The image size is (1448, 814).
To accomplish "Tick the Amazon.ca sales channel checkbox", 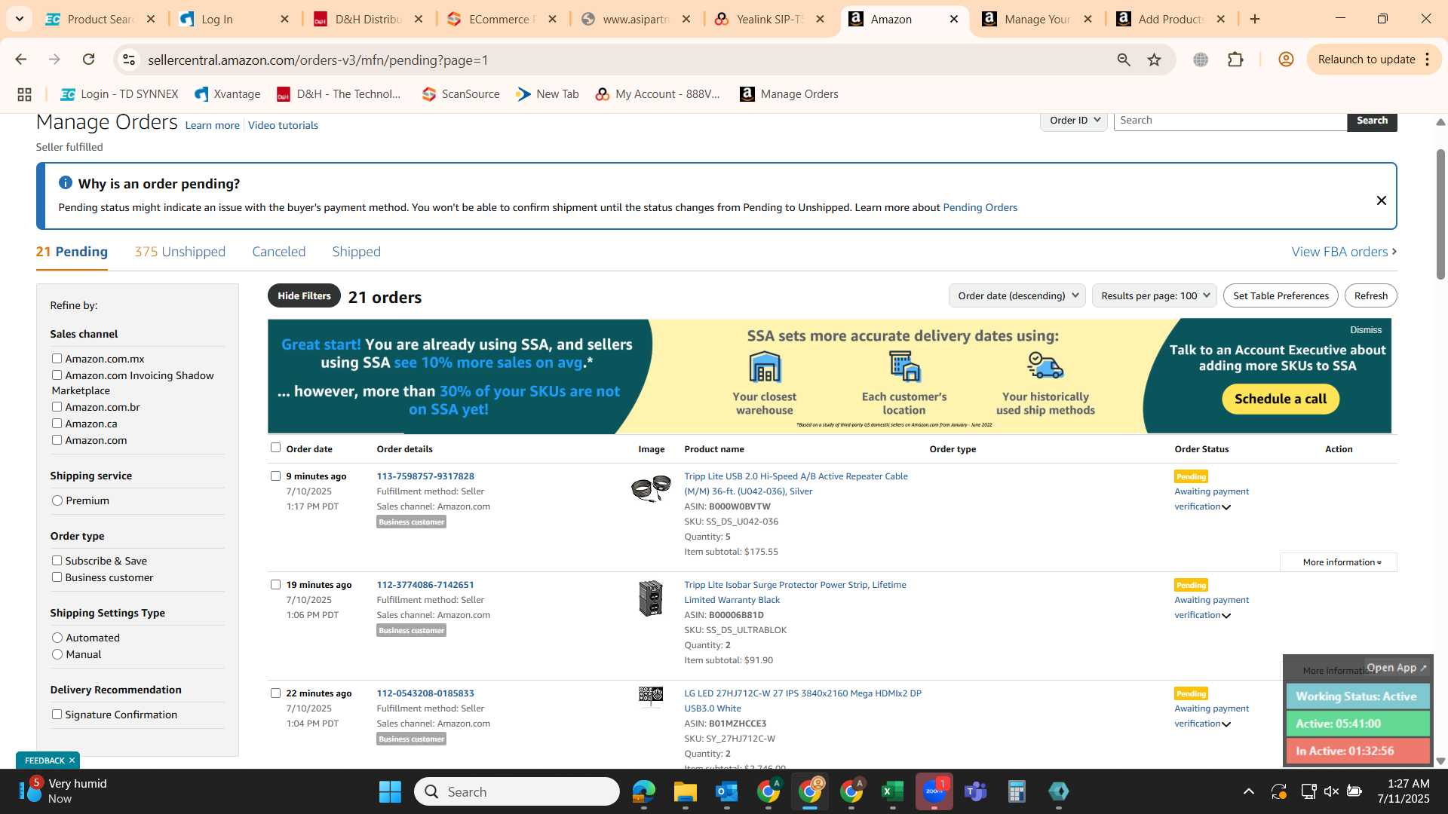I will 57,424.
